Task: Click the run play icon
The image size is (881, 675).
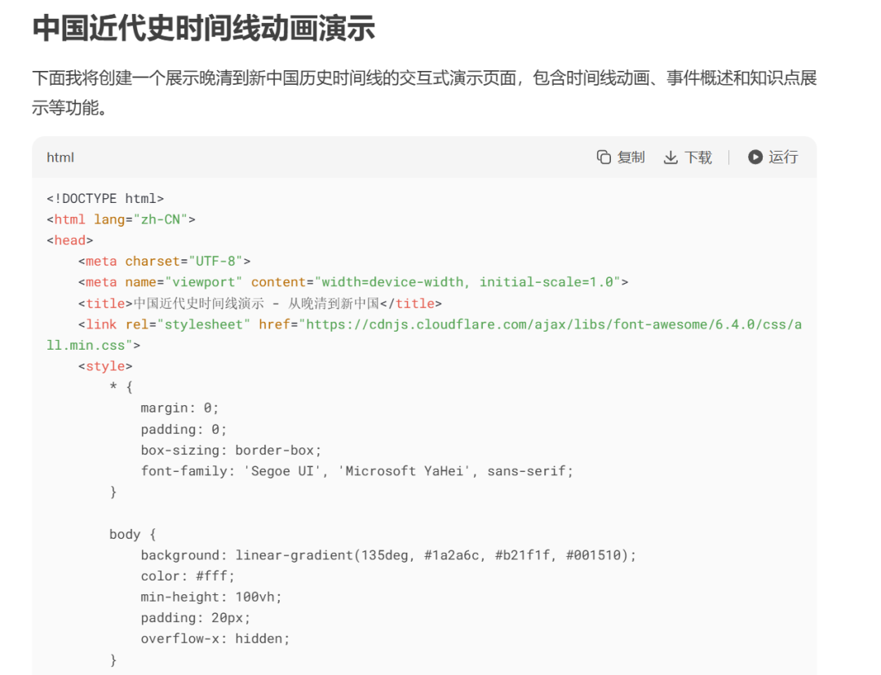Action: coord(755,157)
